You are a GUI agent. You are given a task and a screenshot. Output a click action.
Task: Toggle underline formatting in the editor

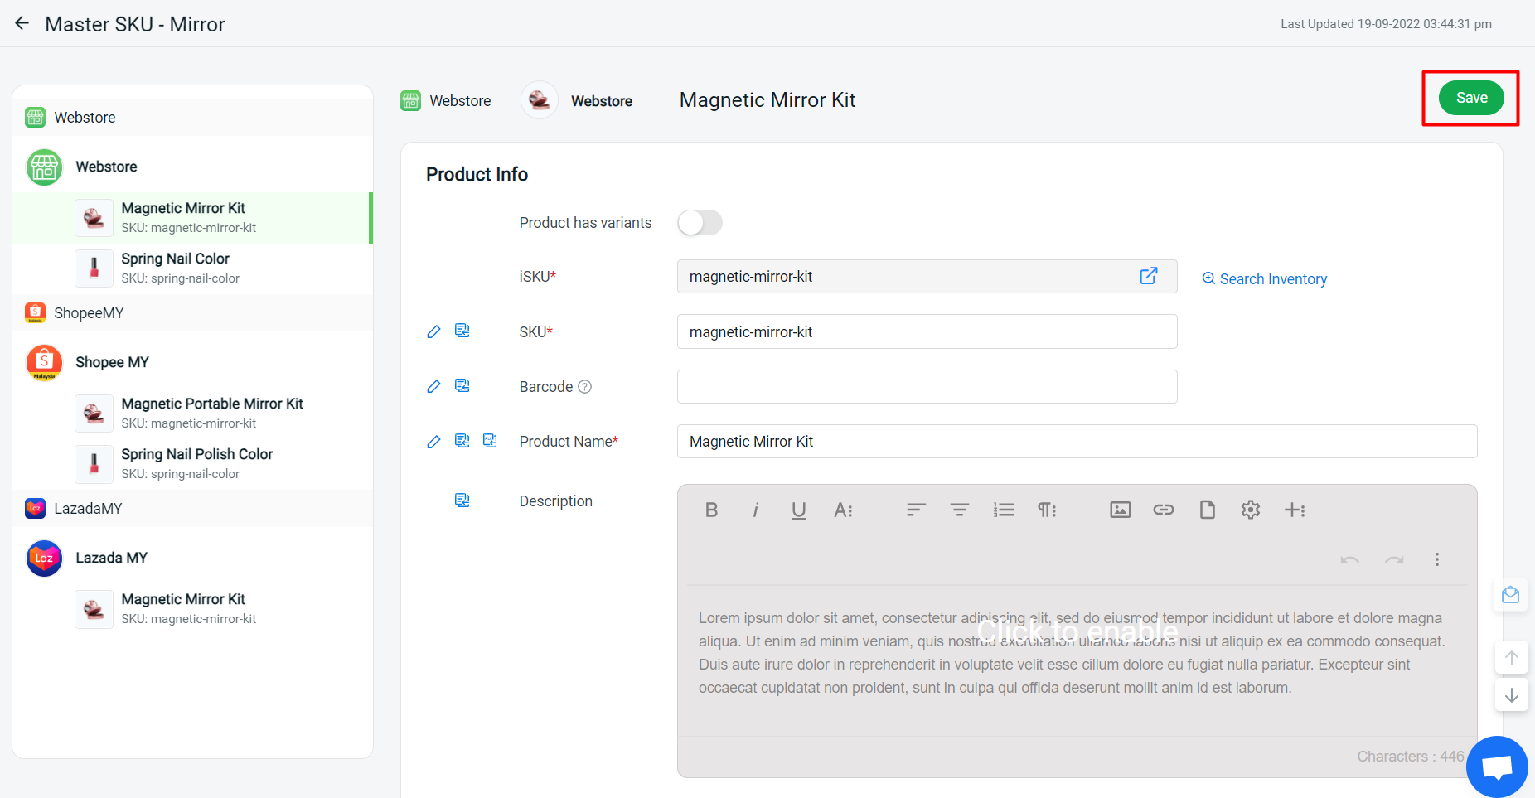coord(798,510)
